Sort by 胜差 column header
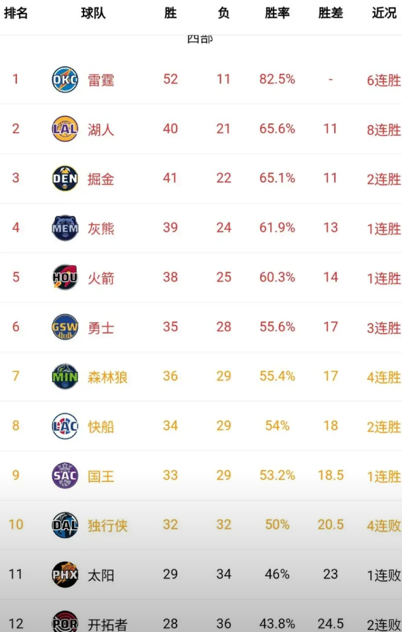Image resolution: width=402 pixels, height=632 pixels. click(330, 13)
